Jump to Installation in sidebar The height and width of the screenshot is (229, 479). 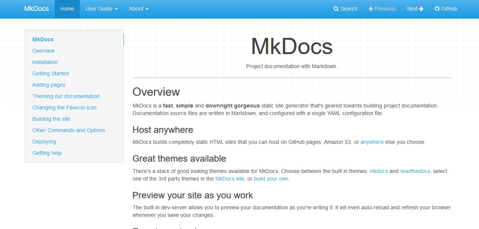click(45, 62)
